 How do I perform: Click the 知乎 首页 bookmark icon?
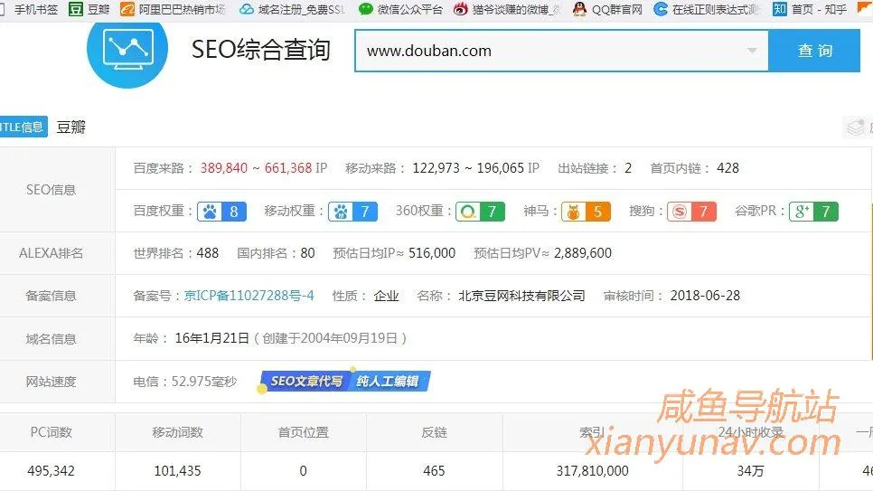779,9
